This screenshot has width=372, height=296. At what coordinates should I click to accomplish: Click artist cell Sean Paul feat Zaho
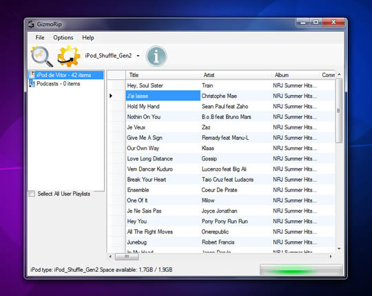236,107
